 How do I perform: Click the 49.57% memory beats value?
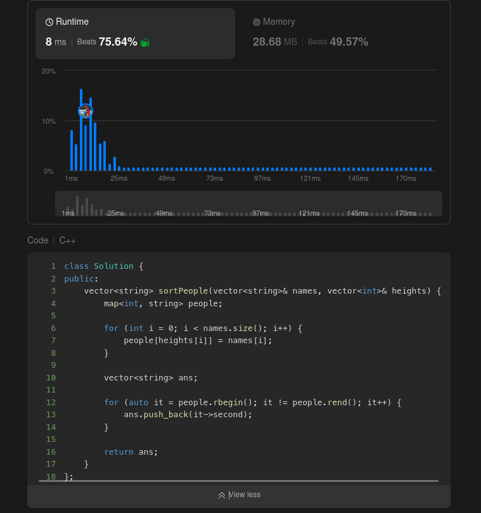[349, 42]
